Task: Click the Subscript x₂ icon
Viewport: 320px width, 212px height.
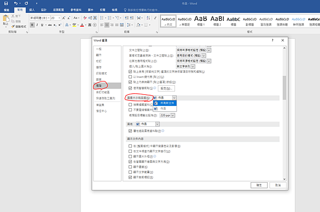Action: (55, 25)
